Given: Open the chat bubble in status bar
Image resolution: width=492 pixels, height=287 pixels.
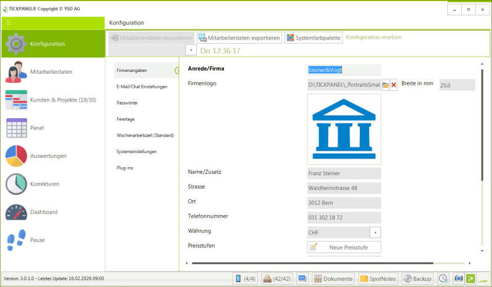Looking at the screenshot, I should (302, 278).
